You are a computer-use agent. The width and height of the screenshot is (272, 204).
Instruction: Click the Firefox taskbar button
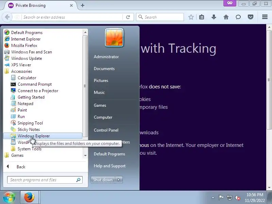(29, 197)
